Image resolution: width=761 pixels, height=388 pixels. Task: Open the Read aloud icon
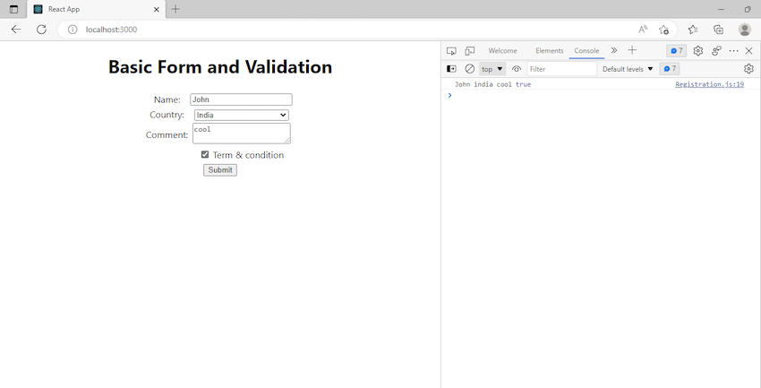(x=643, y=30)
